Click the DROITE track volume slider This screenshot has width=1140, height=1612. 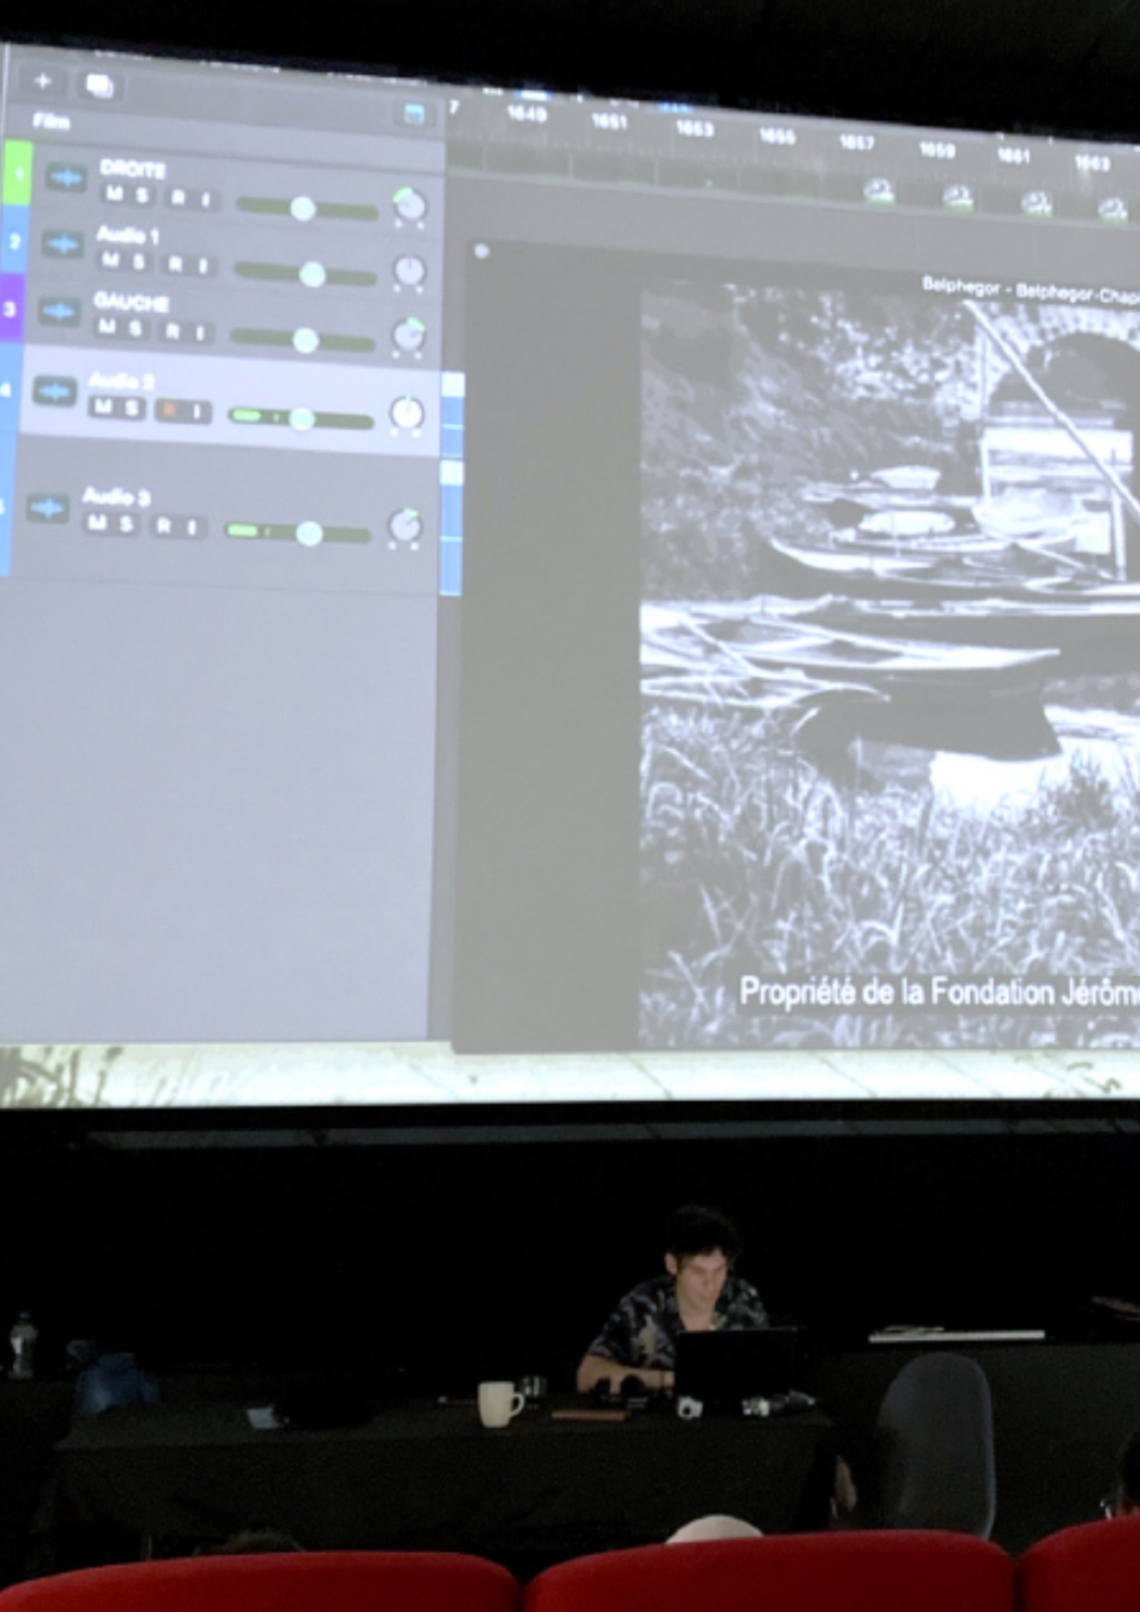[307, 208]
